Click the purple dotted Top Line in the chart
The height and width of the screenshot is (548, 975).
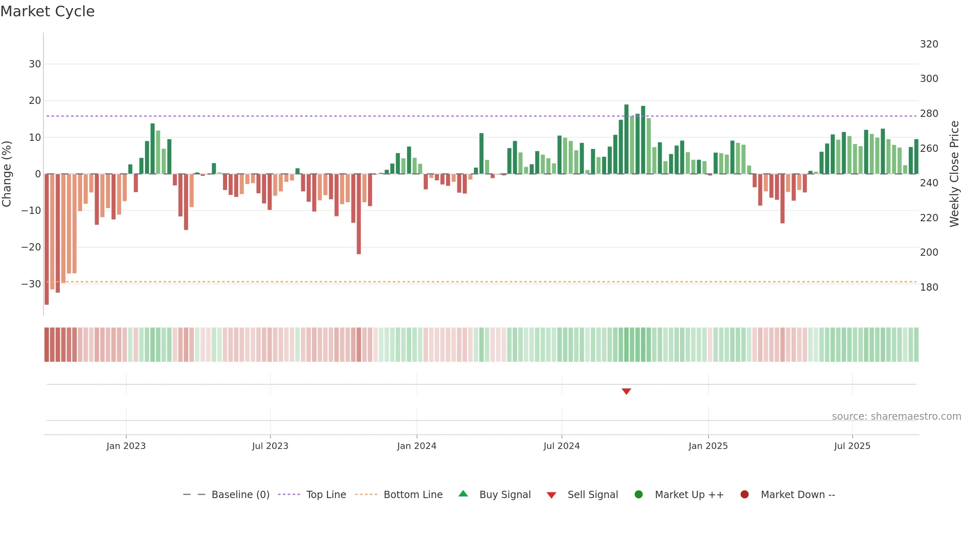click(481, 116)
